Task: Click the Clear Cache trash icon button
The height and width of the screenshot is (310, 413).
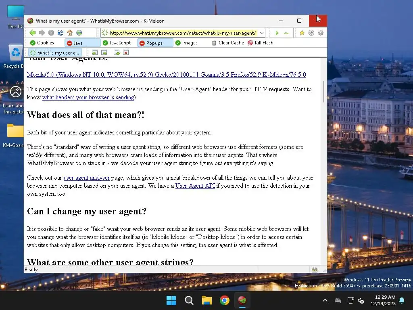Action: tap(228, 43)
